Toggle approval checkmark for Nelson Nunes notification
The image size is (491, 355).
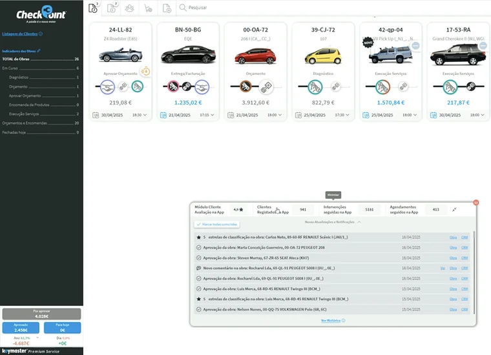coord(198,309)
